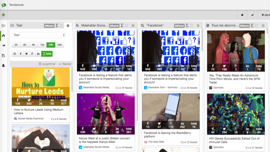Click the app logo speech bubble

(x=4, y=5)
